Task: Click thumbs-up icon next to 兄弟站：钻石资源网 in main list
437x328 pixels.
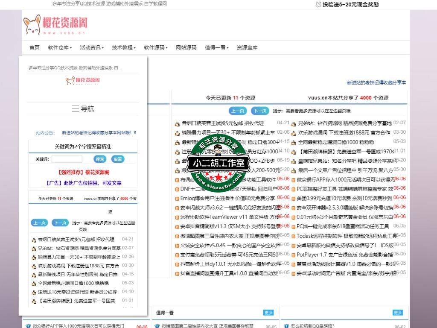Action: (x=294, y=124)
